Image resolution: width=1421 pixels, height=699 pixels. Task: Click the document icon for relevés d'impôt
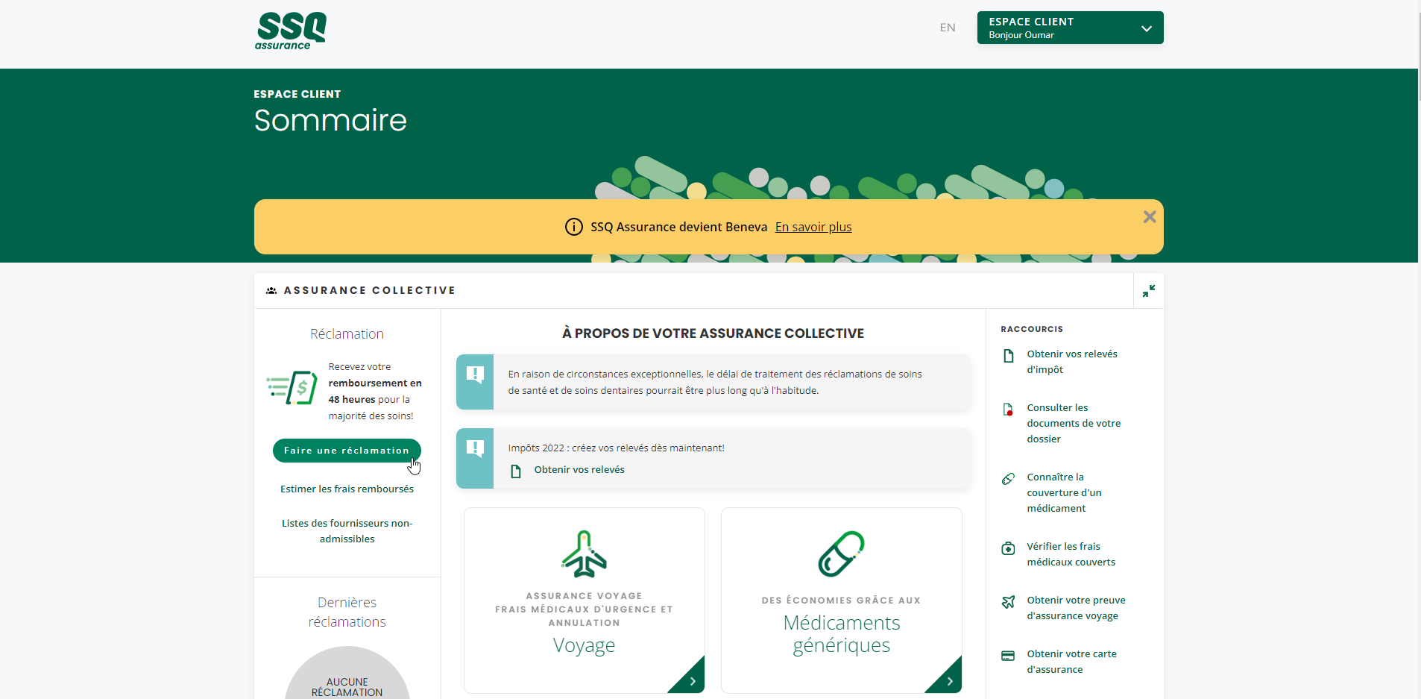tap(1009, 356)
